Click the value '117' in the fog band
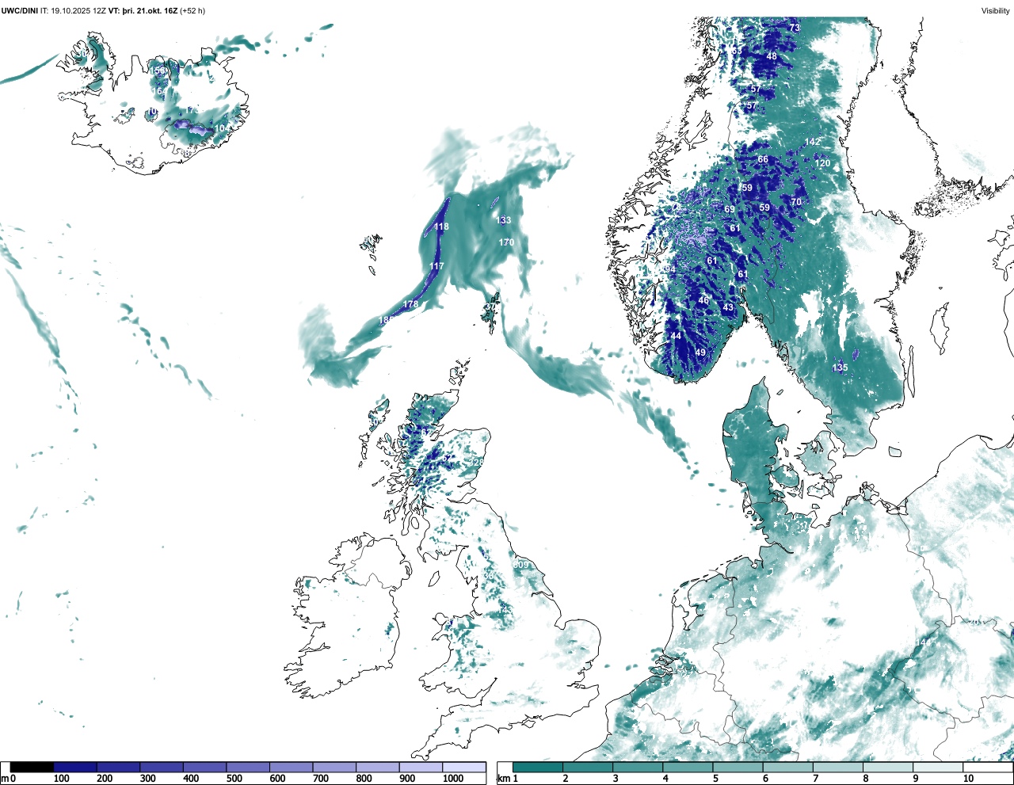 click(436, 266)
